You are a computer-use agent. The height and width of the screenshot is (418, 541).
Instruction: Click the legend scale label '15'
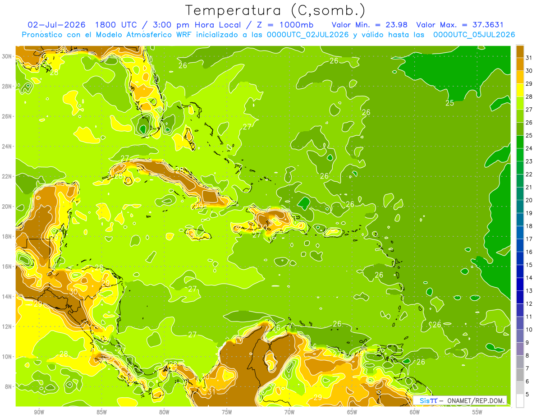[529, 265]
